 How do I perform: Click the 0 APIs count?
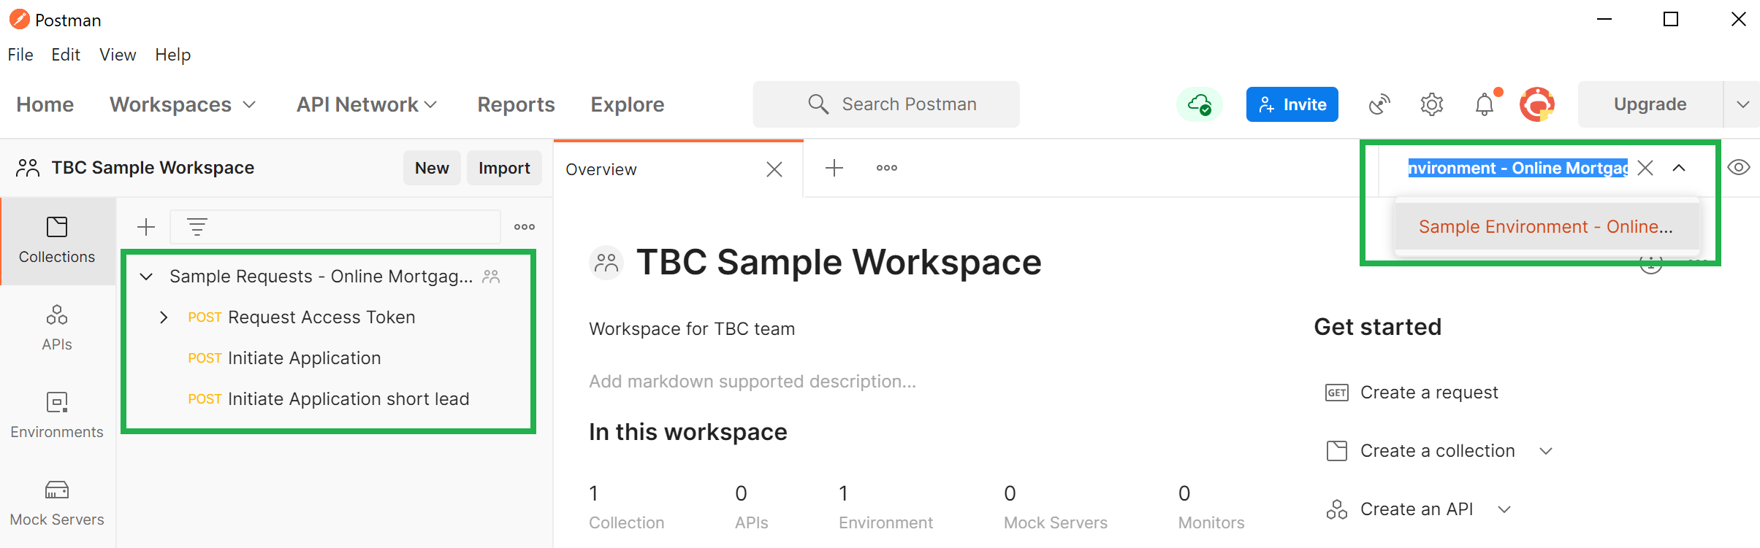coord(752,507)
